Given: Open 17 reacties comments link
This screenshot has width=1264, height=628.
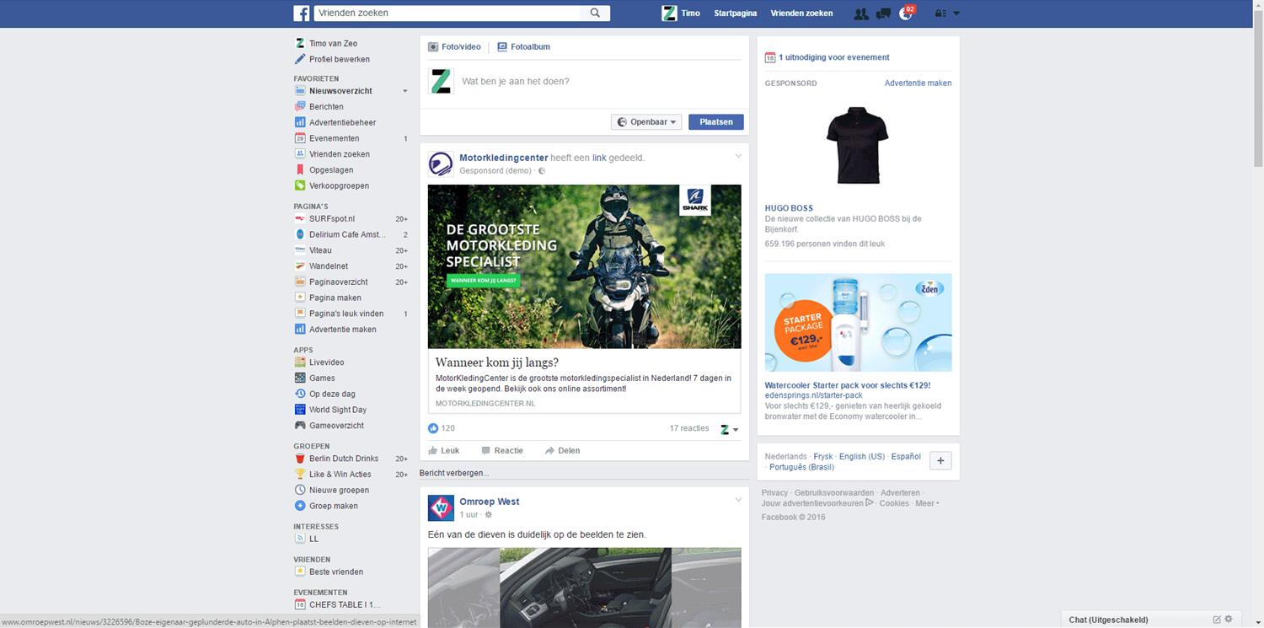Looking at the screenshot, I should click(x=689, y=428).
